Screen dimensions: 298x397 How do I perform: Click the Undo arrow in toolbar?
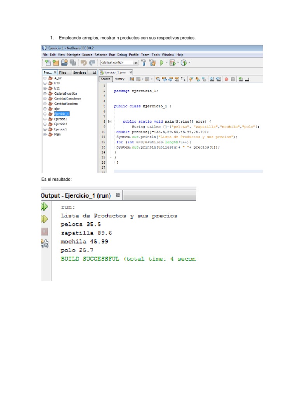click(x=83, y=62)
